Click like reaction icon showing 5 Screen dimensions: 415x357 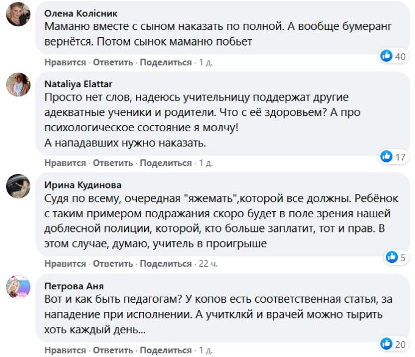(x=392, y=257)
